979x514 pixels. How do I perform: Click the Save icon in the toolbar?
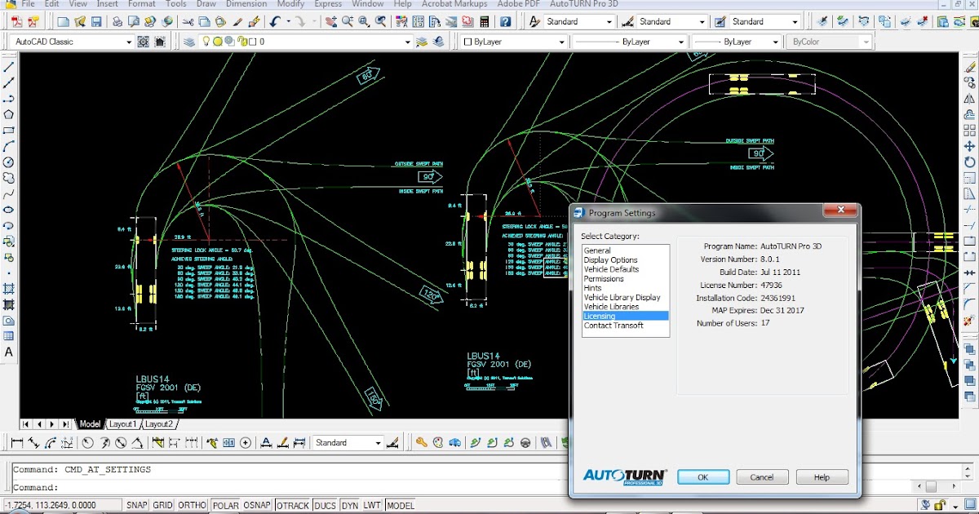97,21
